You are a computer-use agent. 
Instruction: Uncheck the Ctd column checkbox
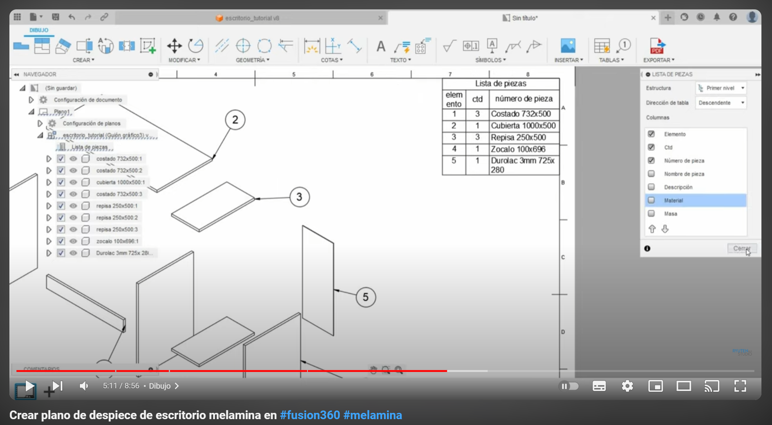click(x=651, y=147)
